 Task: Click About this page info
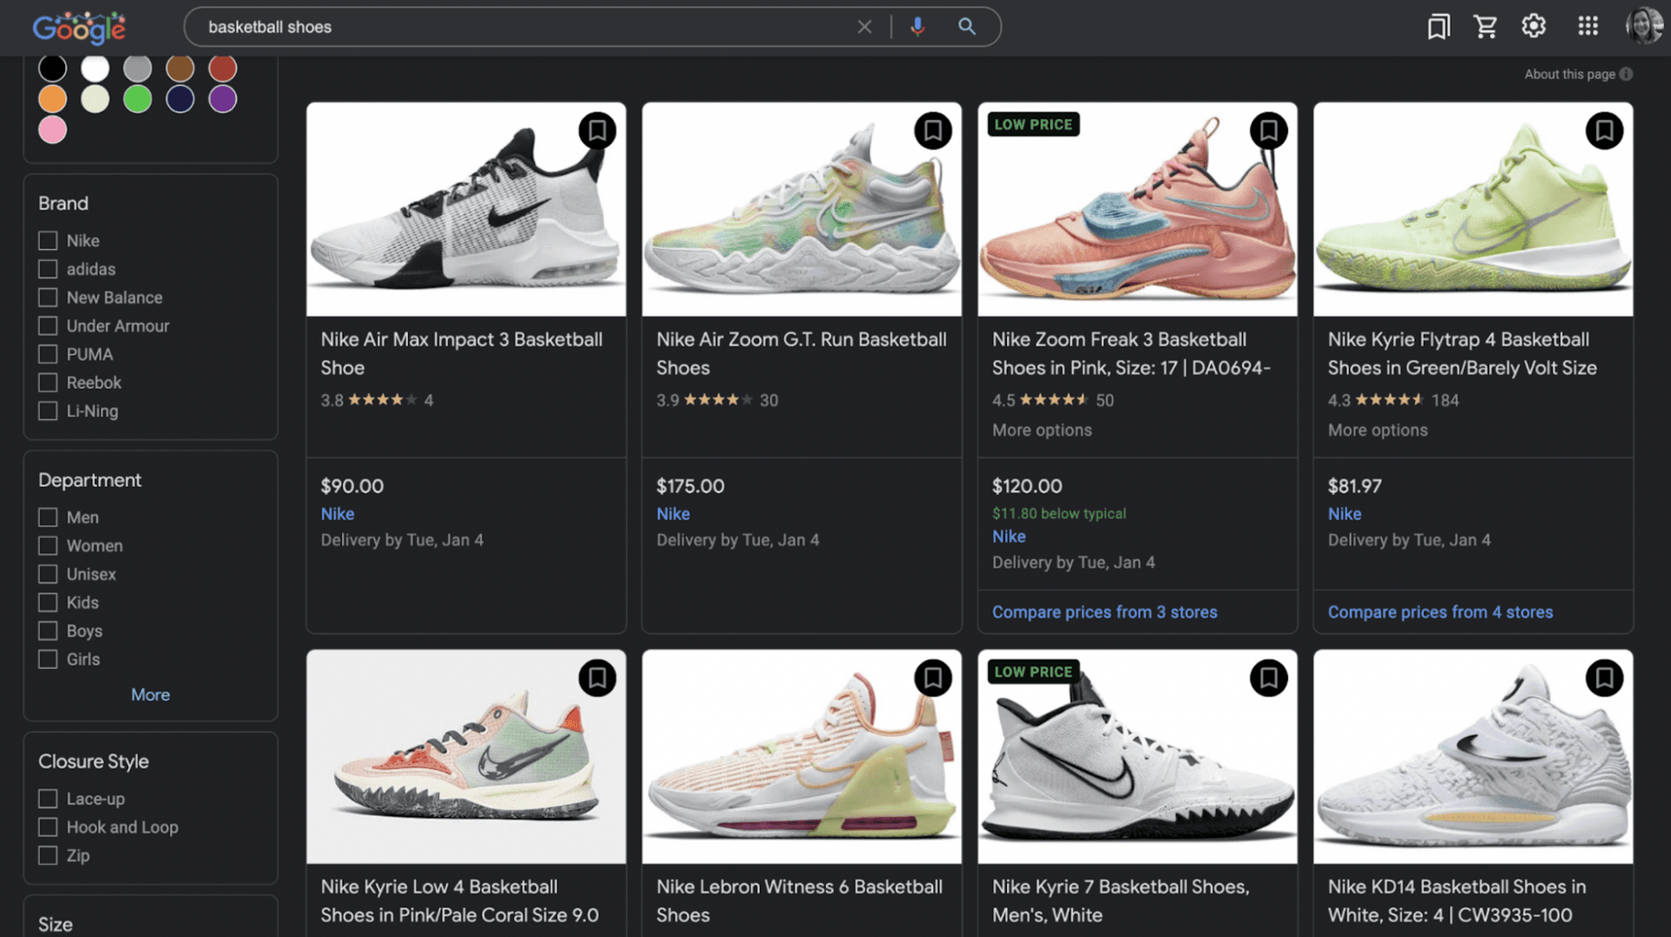pos(1578,74)
